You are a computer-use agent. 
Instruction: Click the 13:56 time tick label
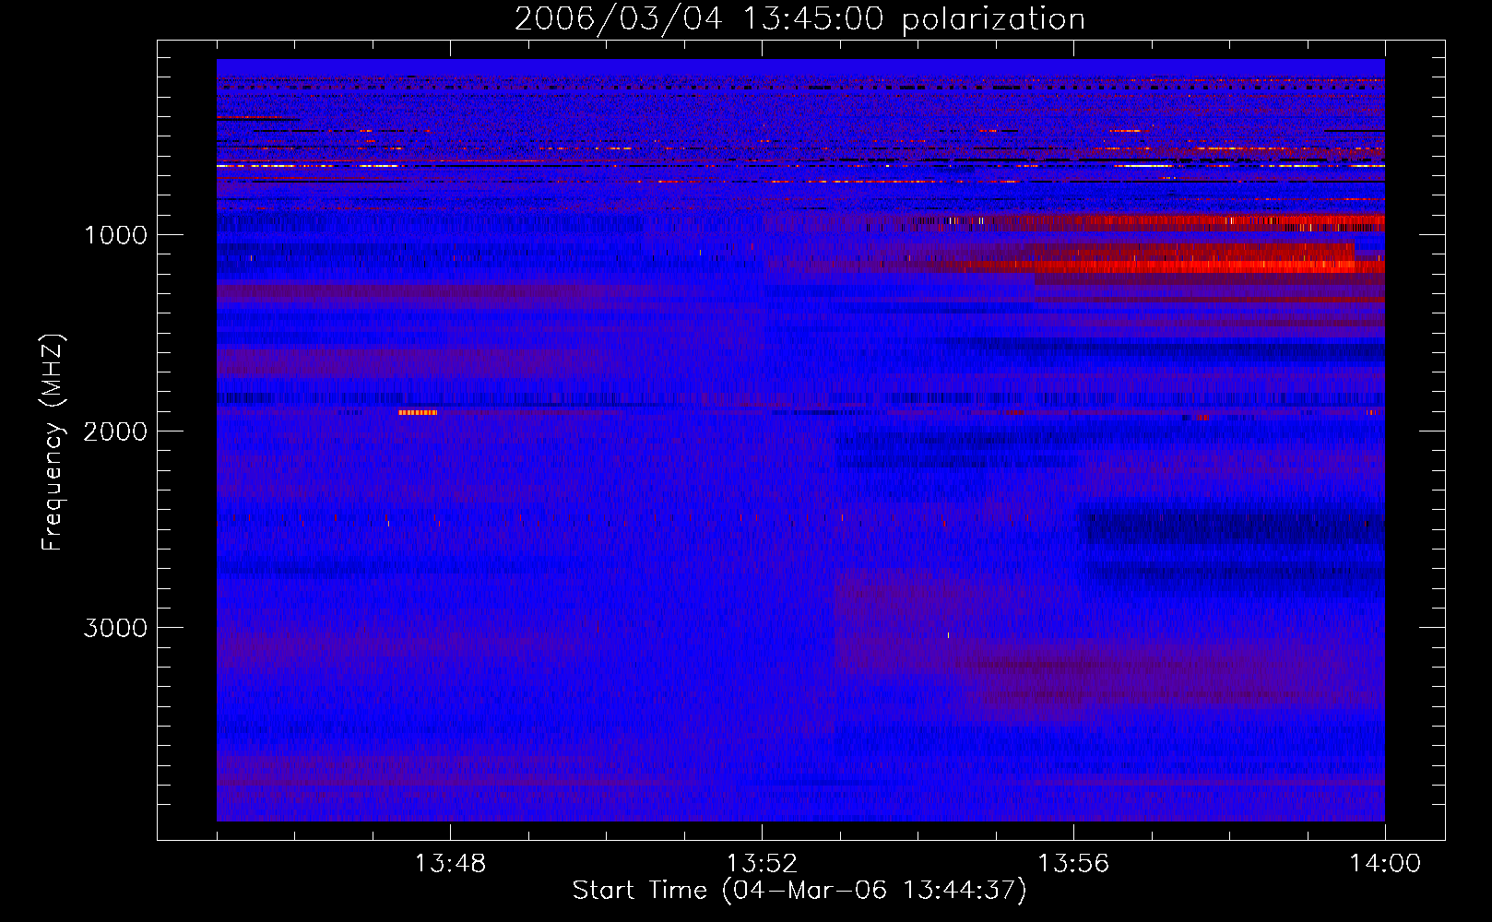1073,864
